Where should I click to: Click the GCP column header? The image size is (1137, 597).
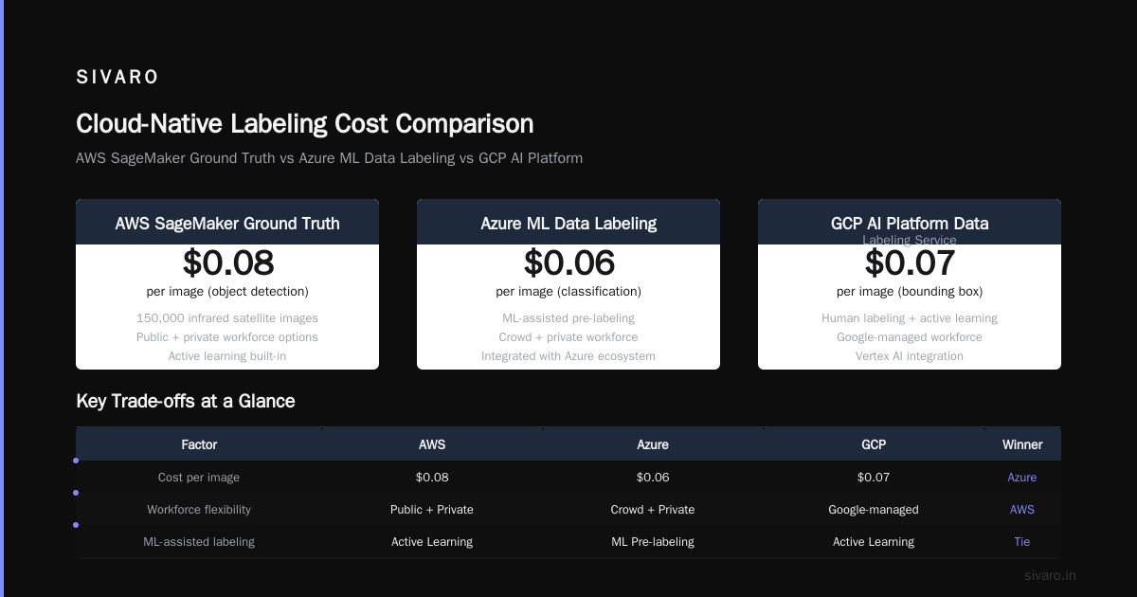(874, 444)
